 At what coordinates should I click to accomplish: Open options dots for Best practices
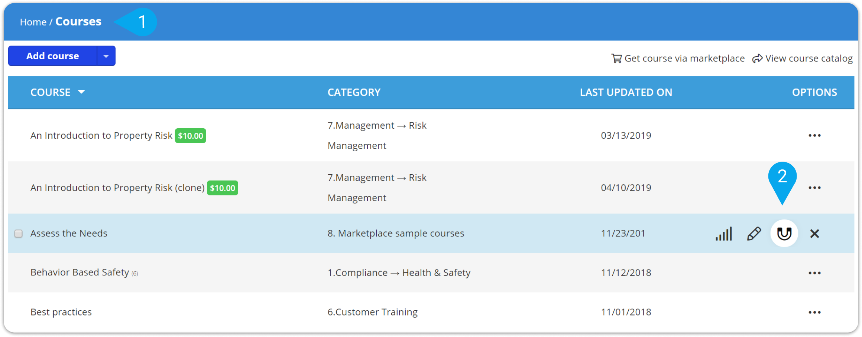[814, 312]
